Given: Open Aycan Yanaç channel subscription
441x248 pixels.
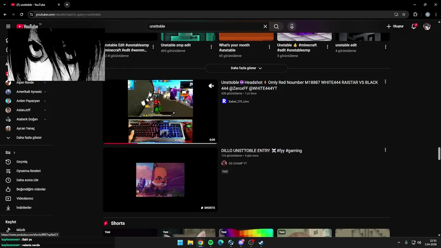Looking at the screenshot, I should point(26,128).
